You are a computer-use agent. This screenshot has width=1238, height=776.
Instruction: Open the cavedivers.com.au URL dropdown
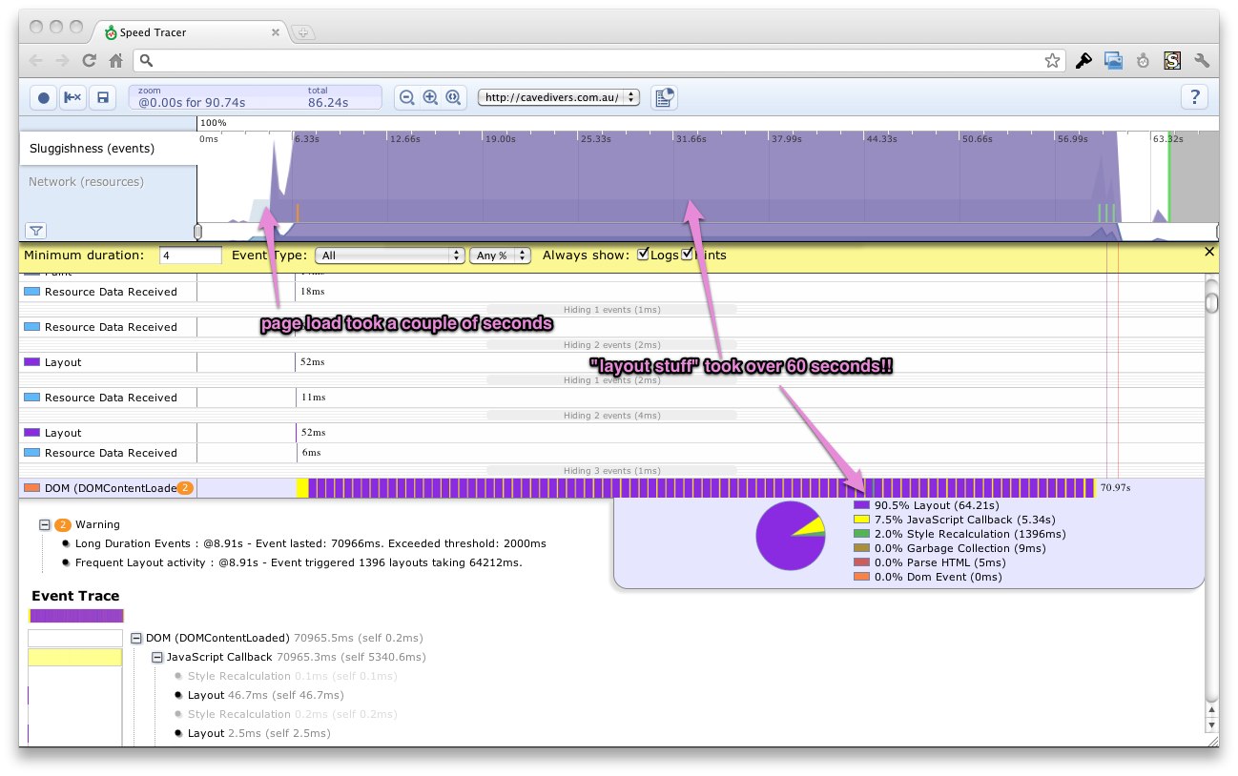pyautogui.click(x=559, y=97)
